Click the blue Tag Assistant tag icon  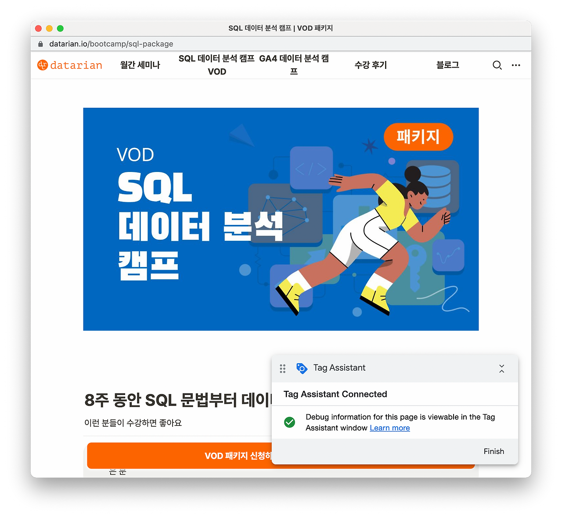(302, 368)
